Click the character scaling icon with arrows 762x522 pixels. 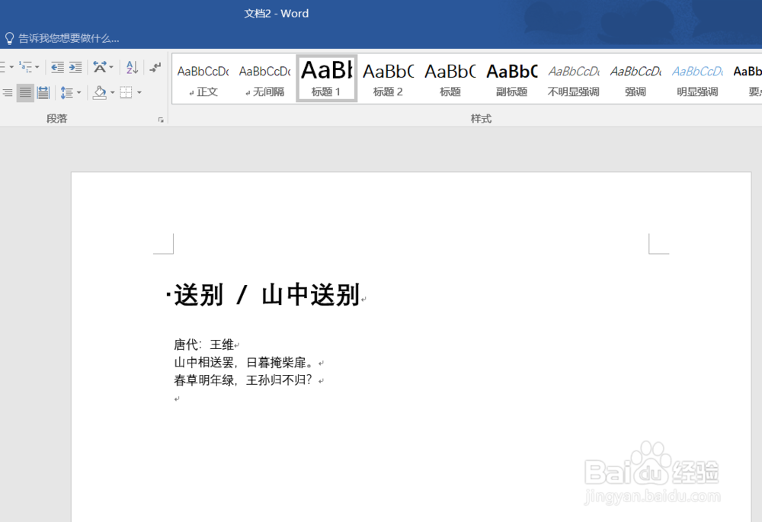pos(99,67)
